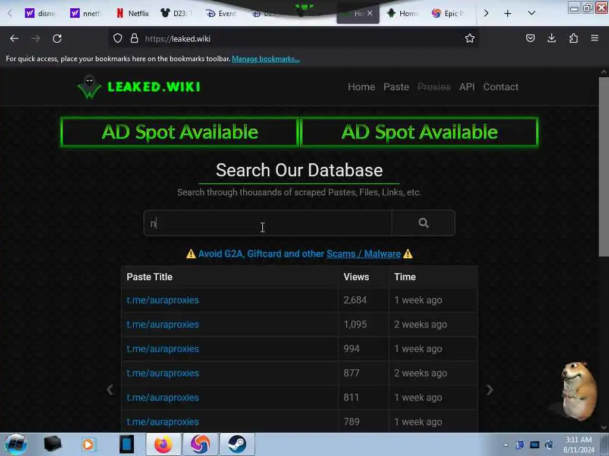Switch to the Hom tab with green icon
609x456 pixels.
401,13
